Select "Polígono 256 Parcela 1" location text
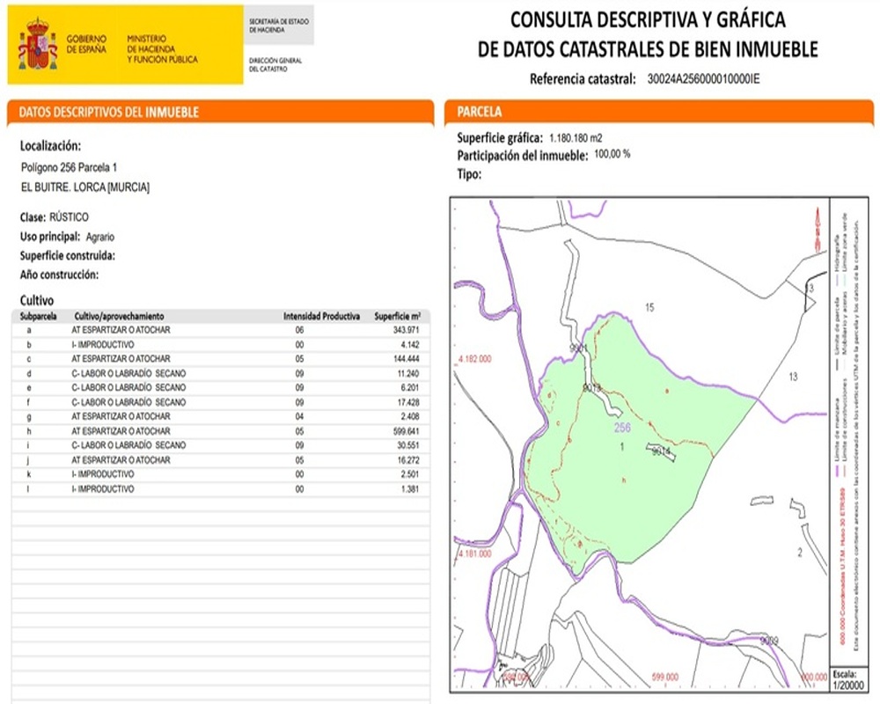 point(69,167)
